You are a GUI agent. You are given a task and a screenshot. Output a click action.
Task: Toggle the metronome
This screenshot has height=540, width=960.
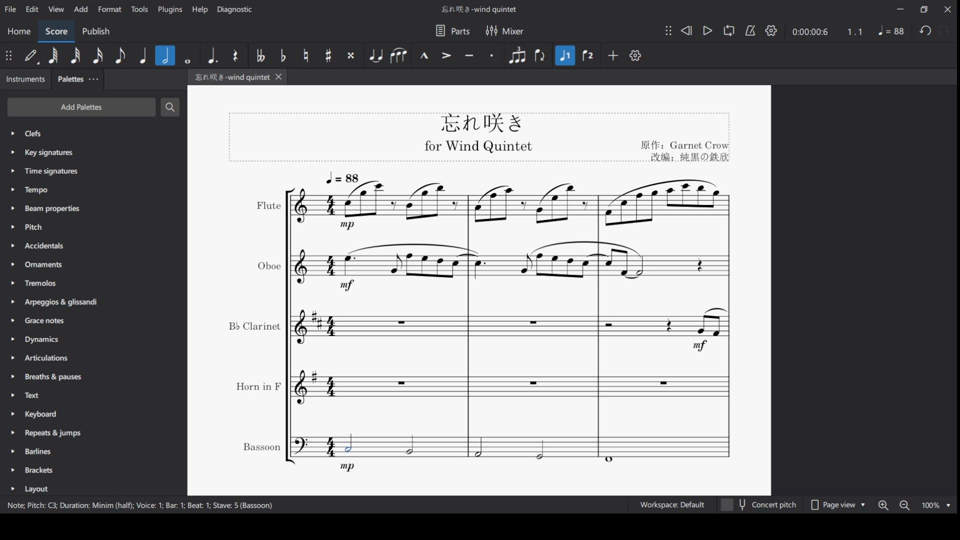point(750,31)
